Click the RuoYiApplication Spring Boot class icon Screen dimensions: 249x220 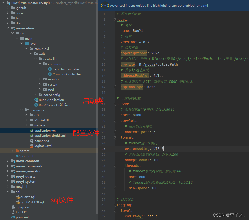pyautogui.click(x=36, y=100)
